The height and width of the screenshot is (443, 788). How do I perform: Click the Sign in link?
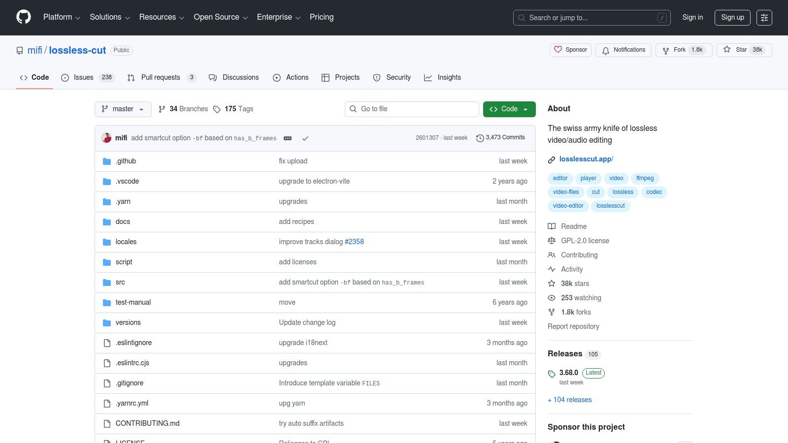pos(692,17)
